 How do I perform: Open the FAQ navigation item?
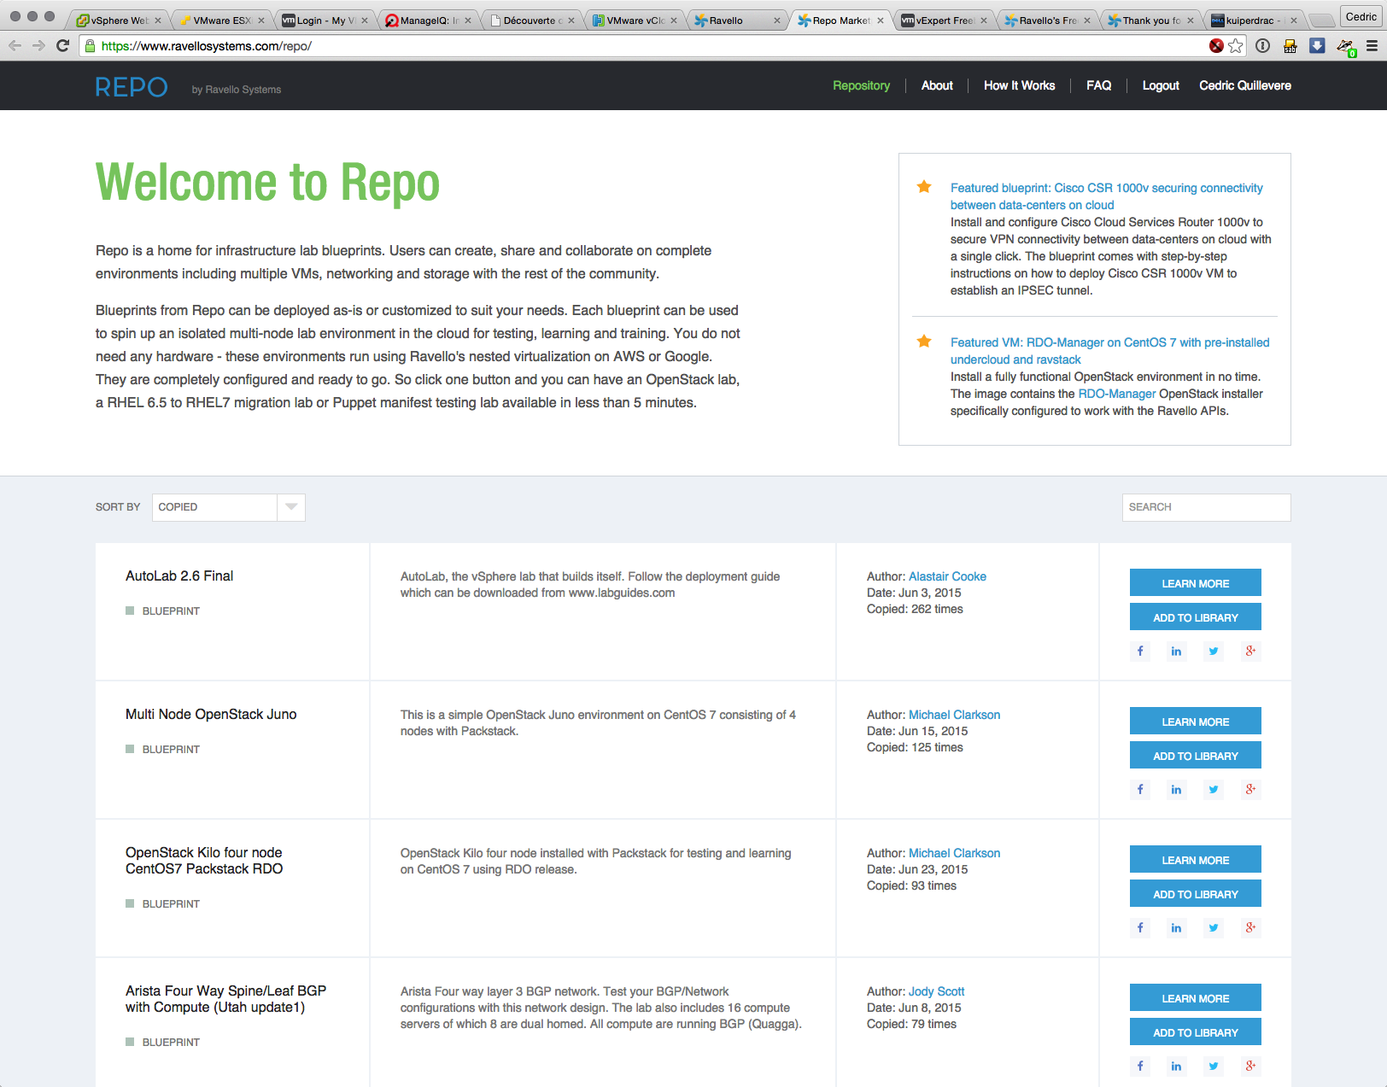[1098, 85]
